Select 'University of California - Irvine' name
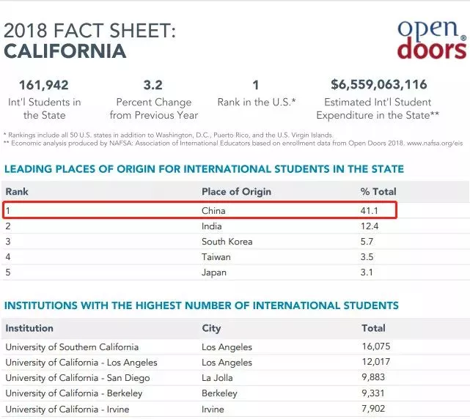 click(67, 409)
